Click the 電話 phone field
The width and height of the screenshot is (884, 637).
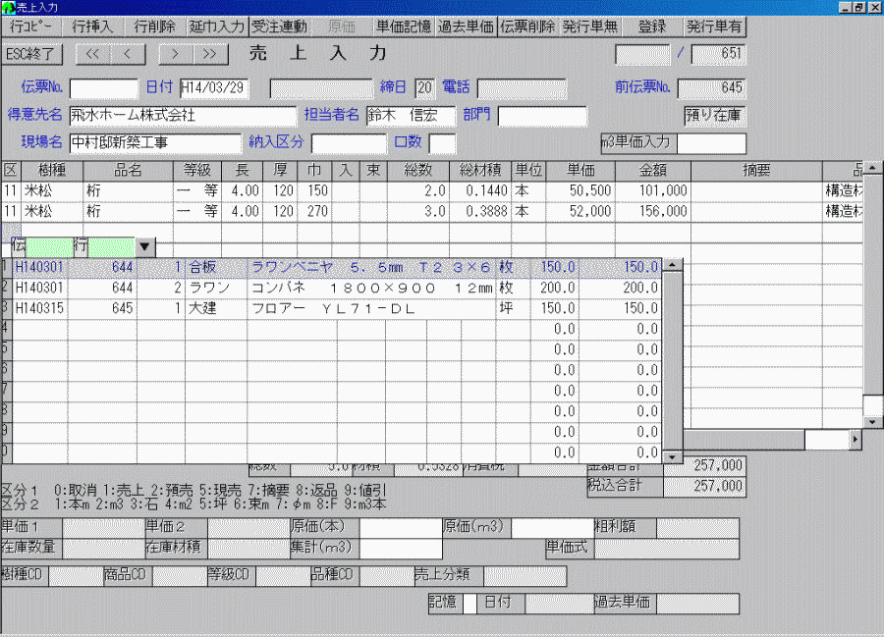point(523,88)
